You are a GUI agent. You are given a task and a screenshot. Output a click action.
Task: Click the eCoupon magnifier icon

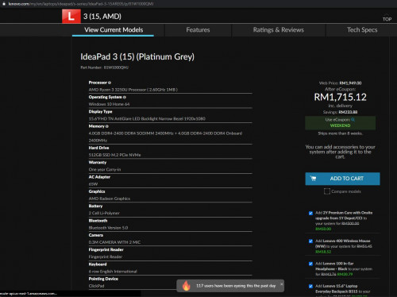click(x=353, y=119)
